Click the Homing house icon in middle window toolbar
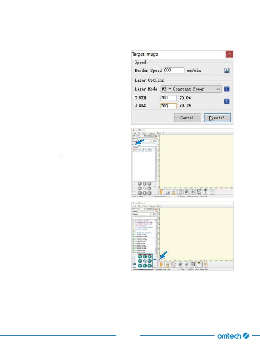Viewport: 260px width, 355px height. point(168,192)
